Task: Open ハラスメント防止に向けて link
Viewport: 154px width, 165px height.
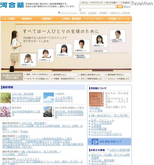Action: coord(106,134)
